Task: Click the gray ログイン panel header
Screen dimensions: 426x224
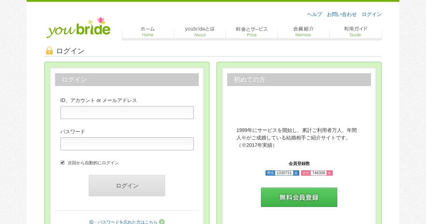Action: pos(127,80)
